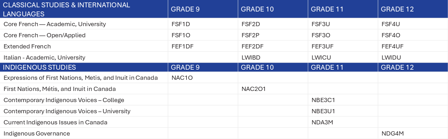Select course code FSF3U

(321, 24)
